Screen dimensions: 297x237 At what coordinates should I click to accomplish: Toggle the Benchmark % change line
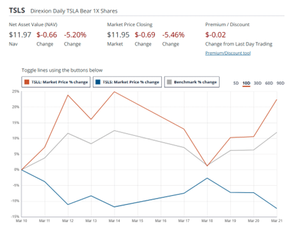[192, 82]
